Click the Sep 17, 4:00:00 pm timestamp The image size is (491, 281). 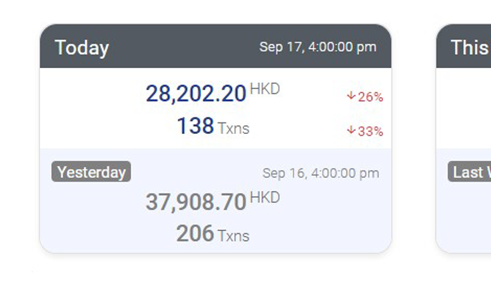click(x=318, y=47)
